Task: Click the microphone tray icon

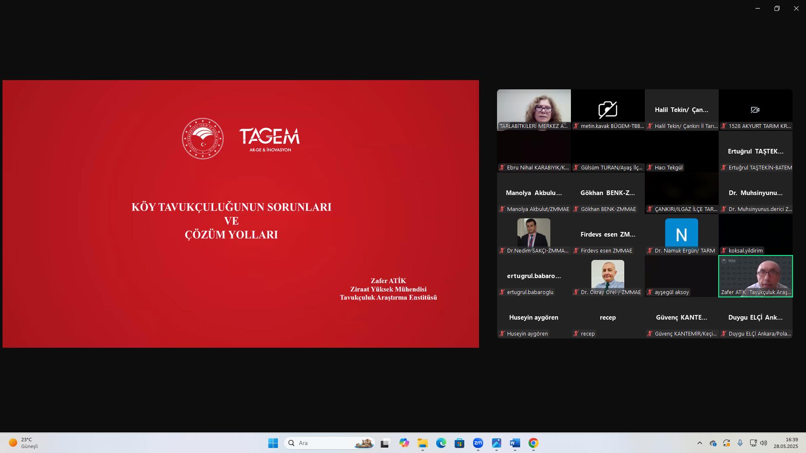Action: (x=740, y=443)
